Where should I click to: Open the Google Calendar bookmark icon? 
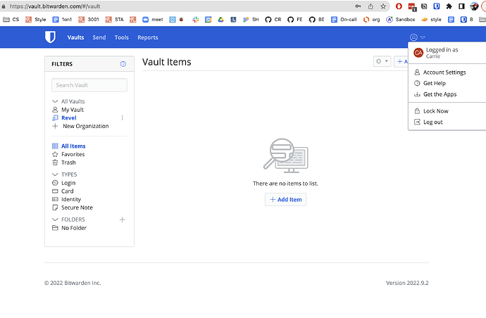pyautogui.click(x=208, y=20)
